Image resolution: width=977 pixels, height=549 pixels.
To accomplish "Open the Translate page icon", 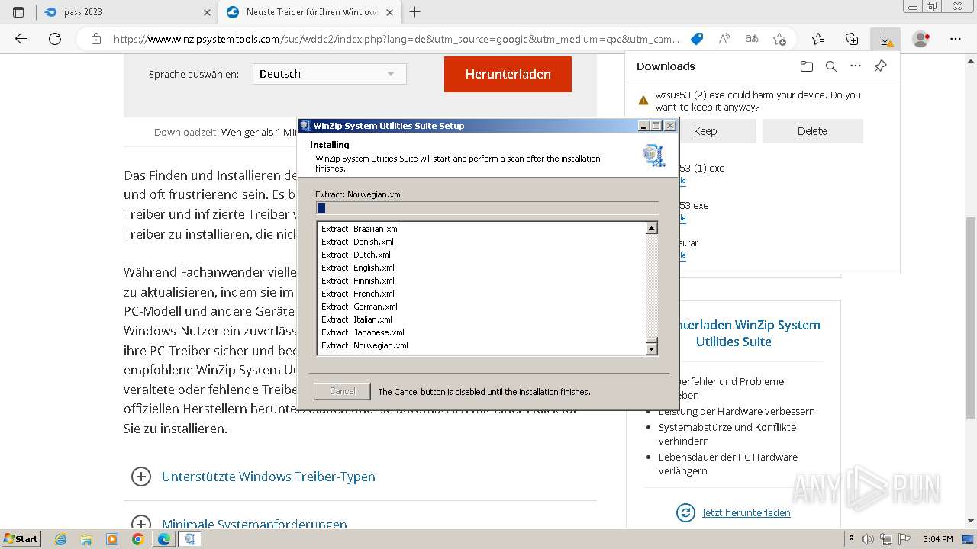I will pos(752,39).
